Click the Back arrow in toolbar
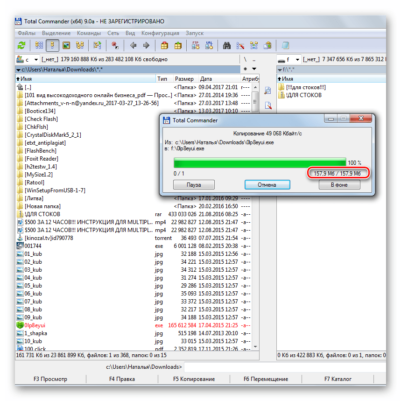This screenshot has height=401, width=401. (x=133, y=45)
